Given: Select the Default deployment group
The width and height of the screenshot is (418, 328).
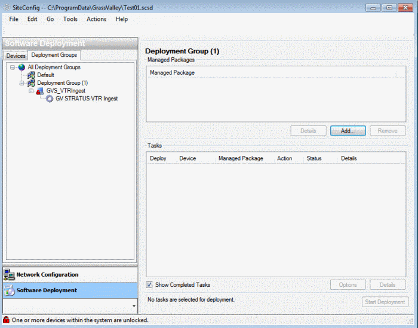Looking at the screenshot, I should [45, 75].
